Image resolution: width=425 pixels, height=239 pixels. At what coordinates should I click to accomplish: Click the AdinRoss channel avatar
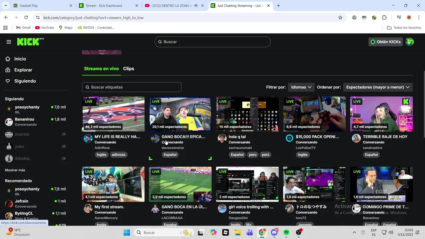click(x=88, y=138)
